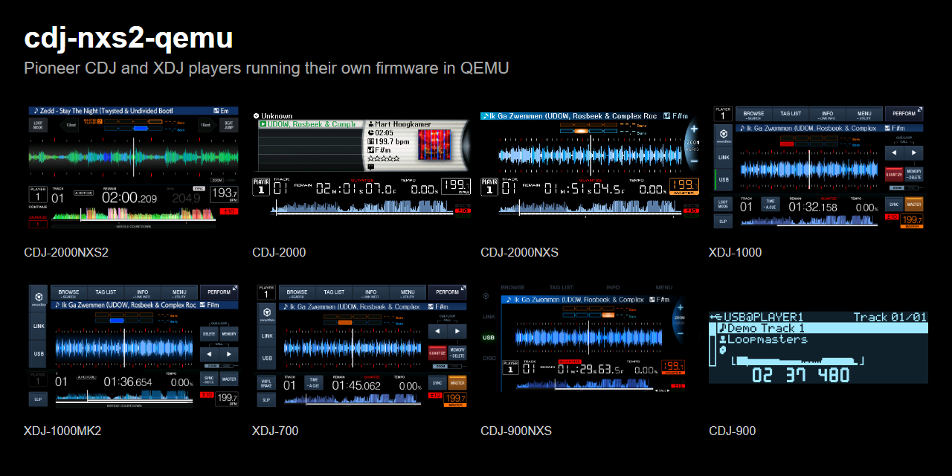The height and width of the screenshot is (476, 952).
Task: Select cue/loop call right arrow on XDJ-1000
Action: pos(914,152)
